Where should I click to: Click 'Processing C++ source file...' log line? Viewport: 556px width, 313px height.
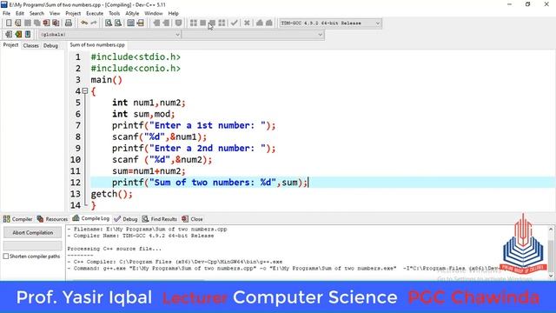pyautogui.click(x=114, y=249)
